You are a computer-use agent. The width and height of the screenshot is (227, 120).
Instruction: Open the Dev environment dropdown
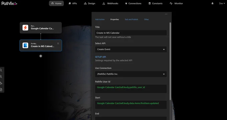tap(222, 3)
